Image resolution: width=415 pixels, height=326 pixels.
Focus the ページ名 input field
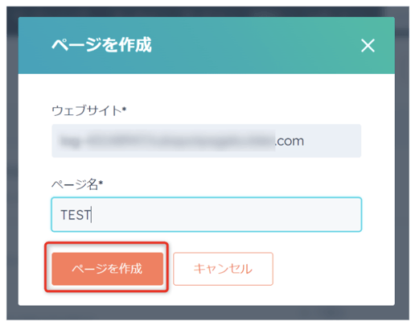point(207,214)
